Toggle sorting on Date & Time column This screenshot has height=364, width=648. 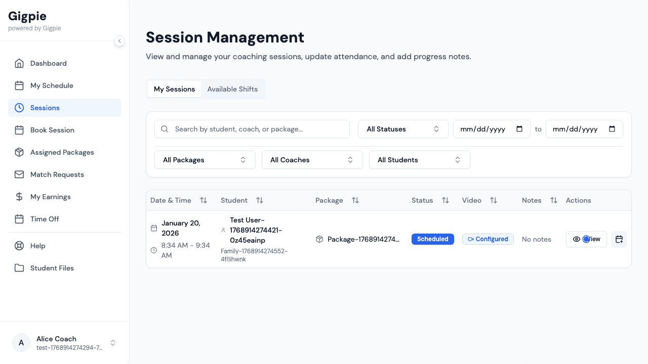point(204,200)
